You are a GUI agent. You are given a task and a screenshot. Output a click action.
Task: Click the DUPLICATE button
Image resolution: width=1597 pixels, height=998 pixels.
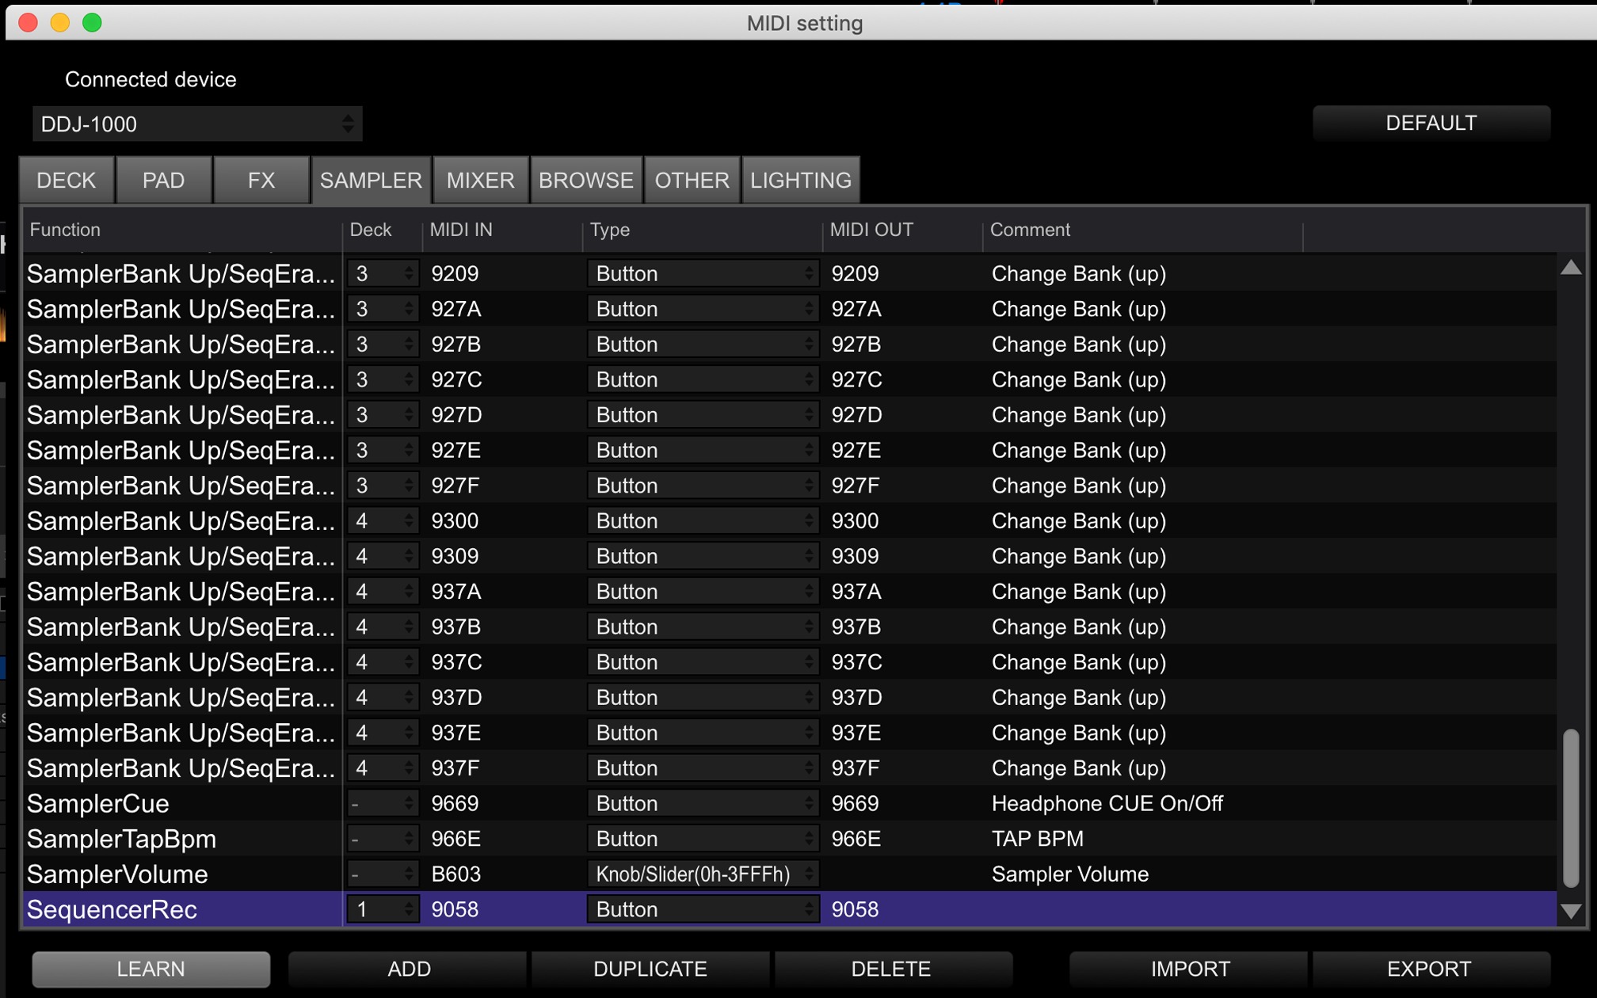coord(650,969)
